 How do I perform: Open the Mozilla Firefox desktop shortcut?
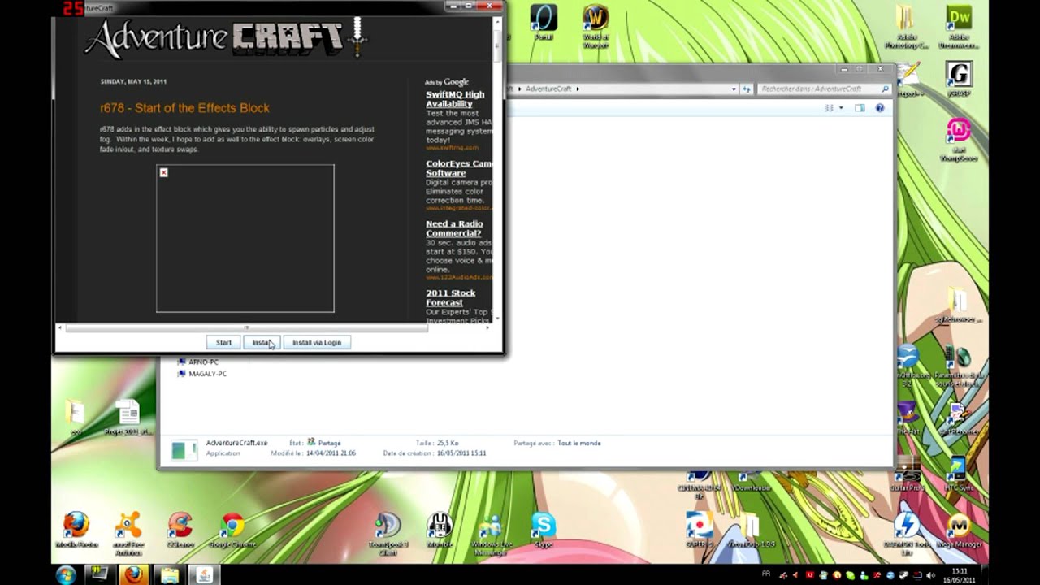[x=76, y=530]
